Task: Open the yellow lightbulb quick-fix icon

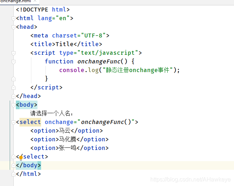Action: point(21,158)
